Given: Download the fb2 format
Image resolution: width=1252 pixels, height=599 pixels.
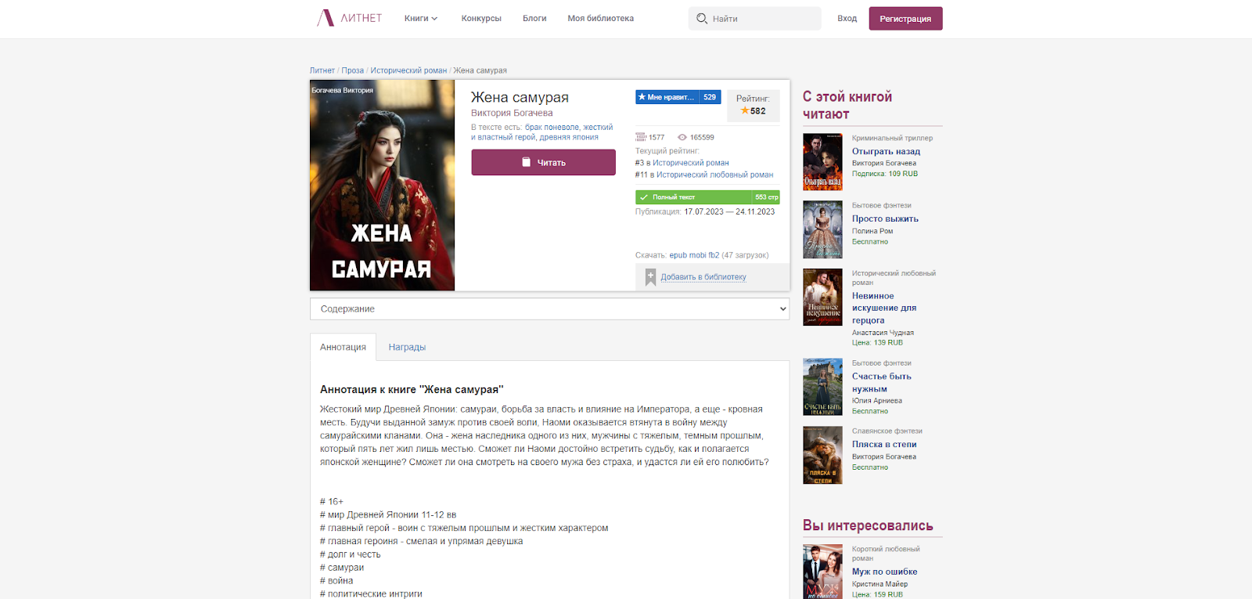Looking at the screenshot, I should [714, 255].
